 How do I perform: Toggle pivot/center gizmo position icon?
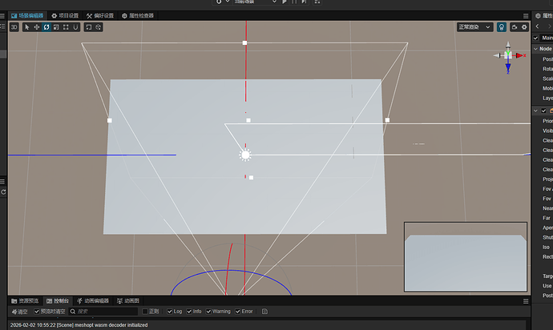[x=88, y=27]
